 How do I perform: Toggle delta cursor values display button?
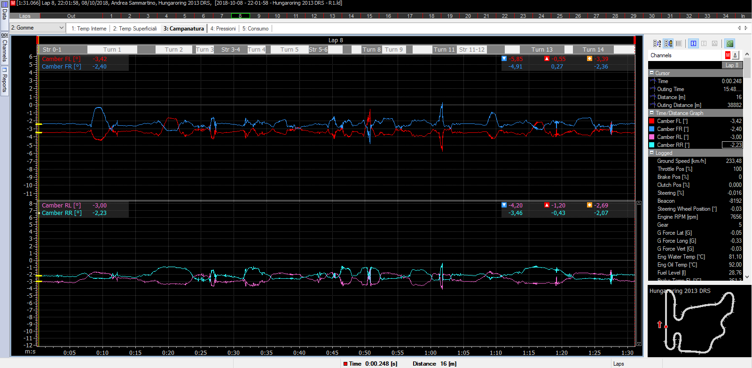(x=714, y=44)
